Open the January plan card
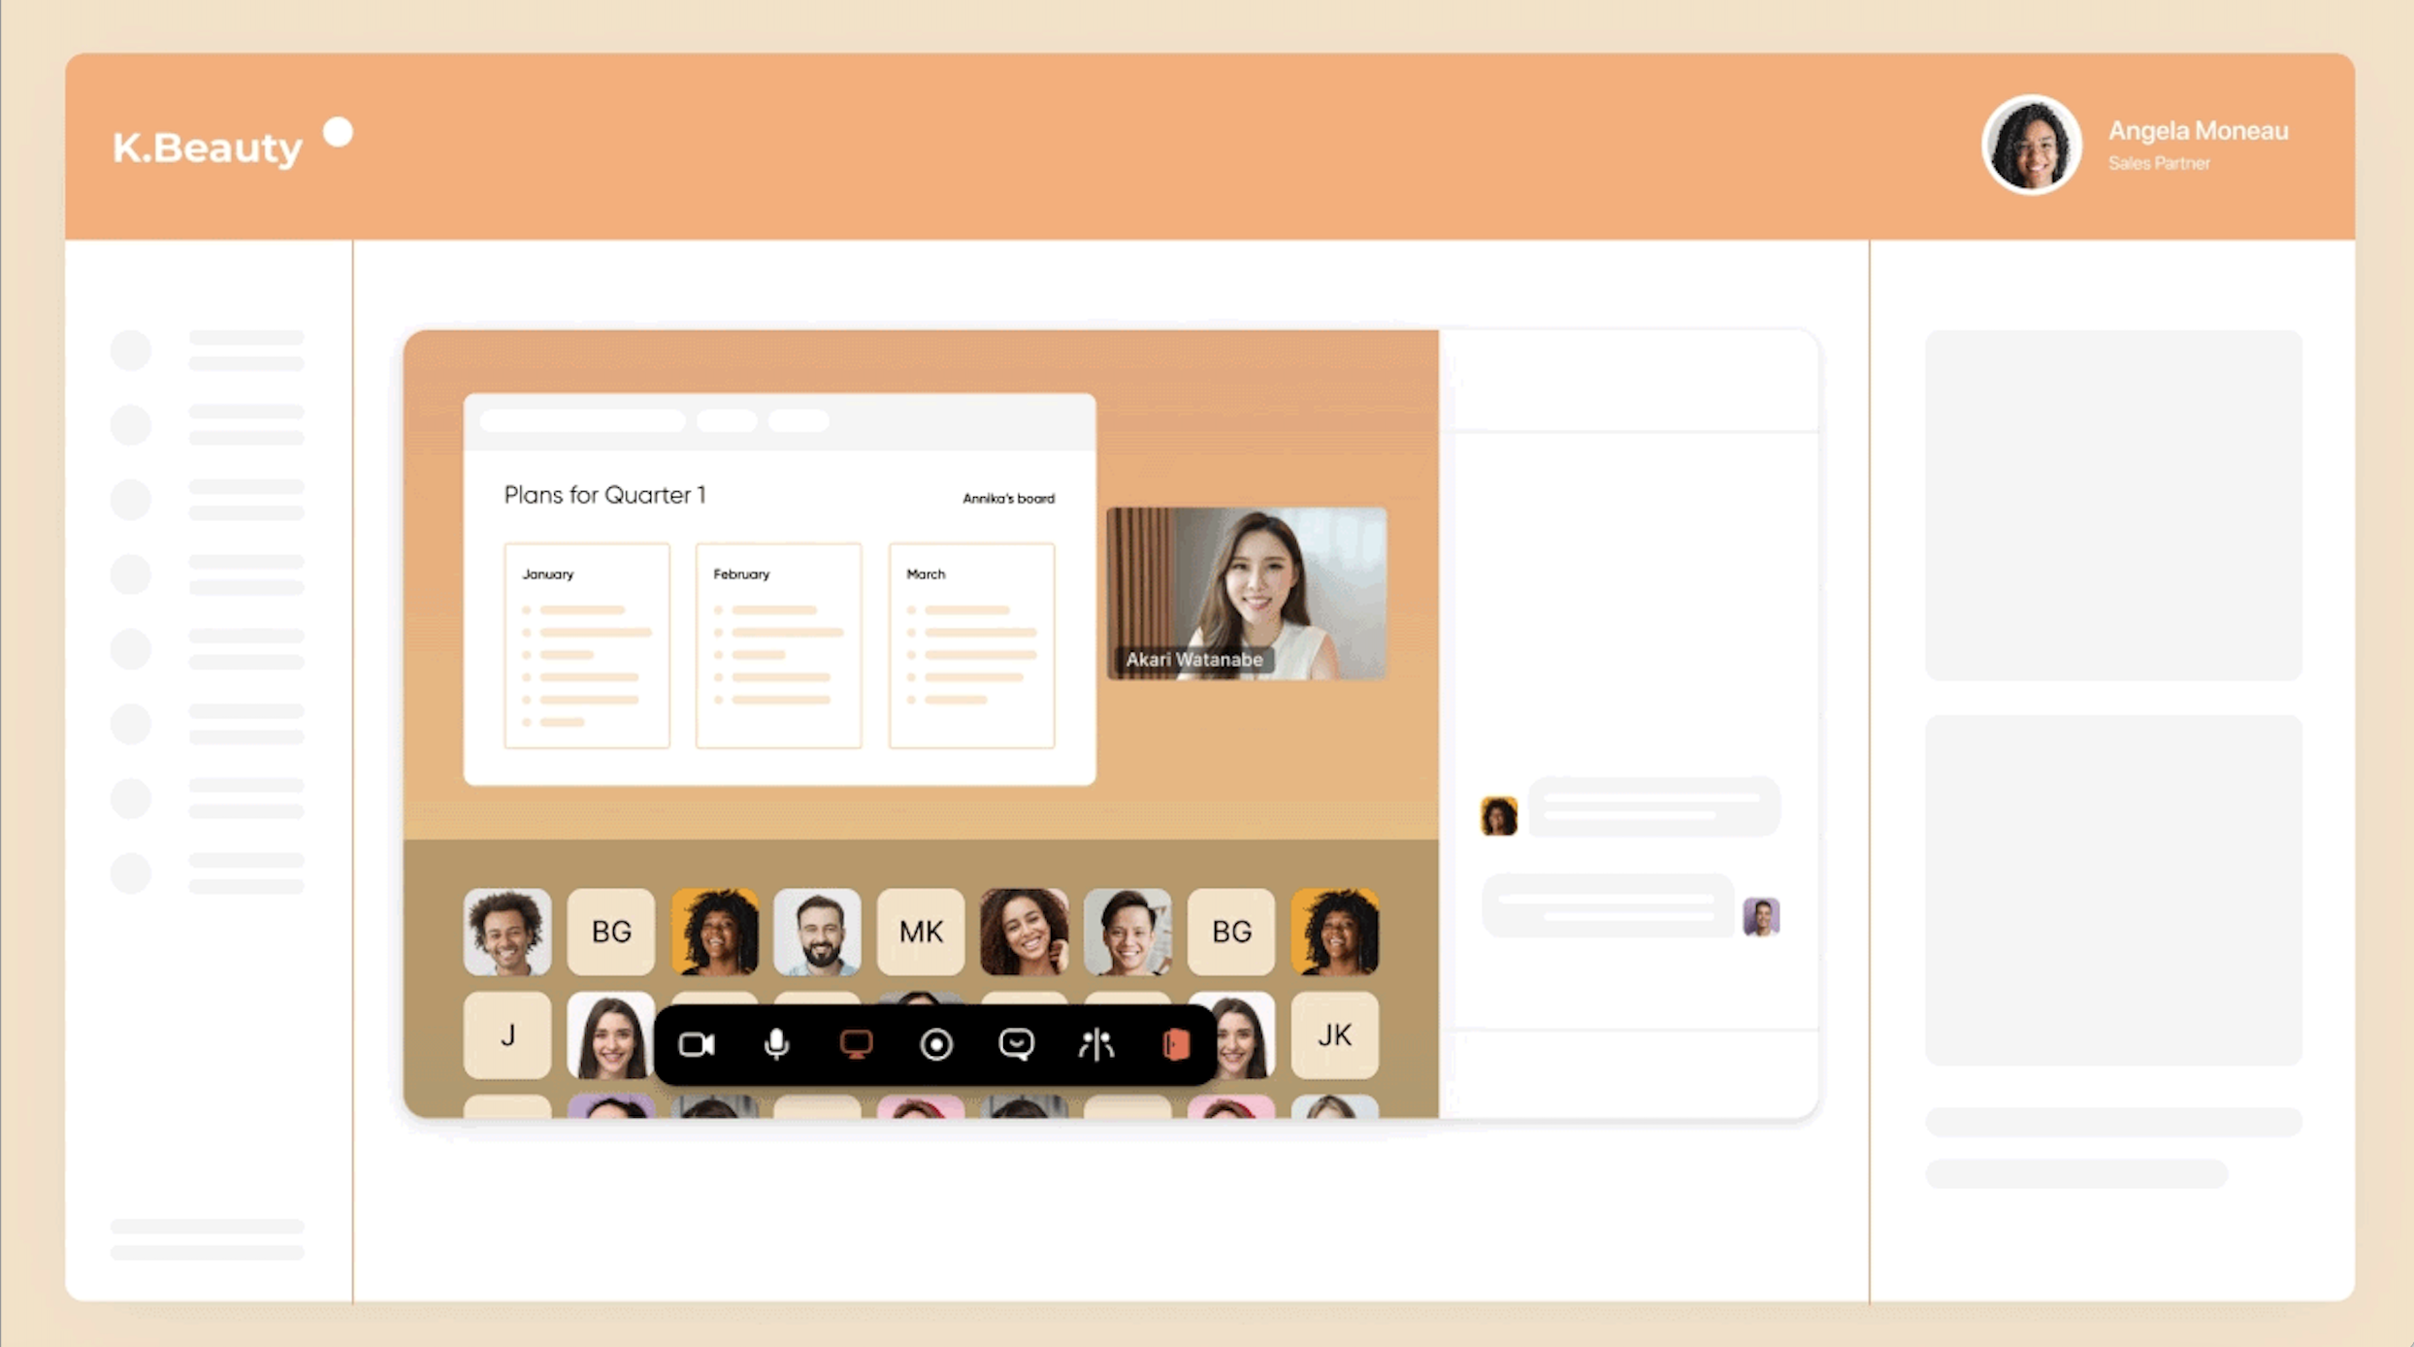This screenshot has height=1347, width=2414. click(x=587, y=645)
